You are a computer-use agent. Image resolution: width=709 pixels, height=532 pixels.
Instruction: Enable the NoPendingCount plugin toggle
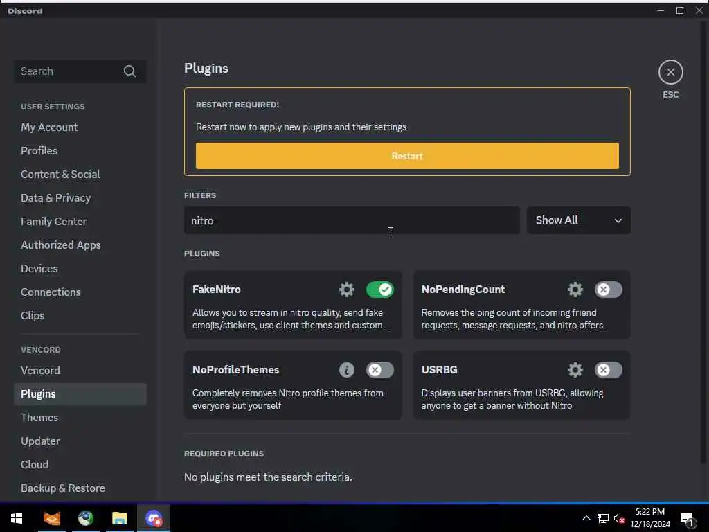tap(608, 290)
